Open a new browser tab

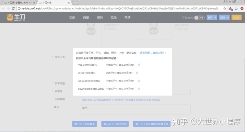pos(75,3)
